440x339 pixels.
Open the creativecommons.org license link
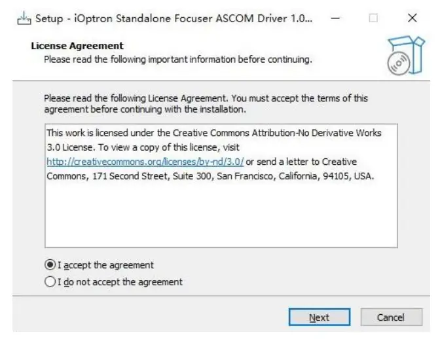point(145,162)
